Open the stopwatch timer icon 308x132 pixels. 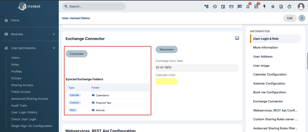pos(289,6)
